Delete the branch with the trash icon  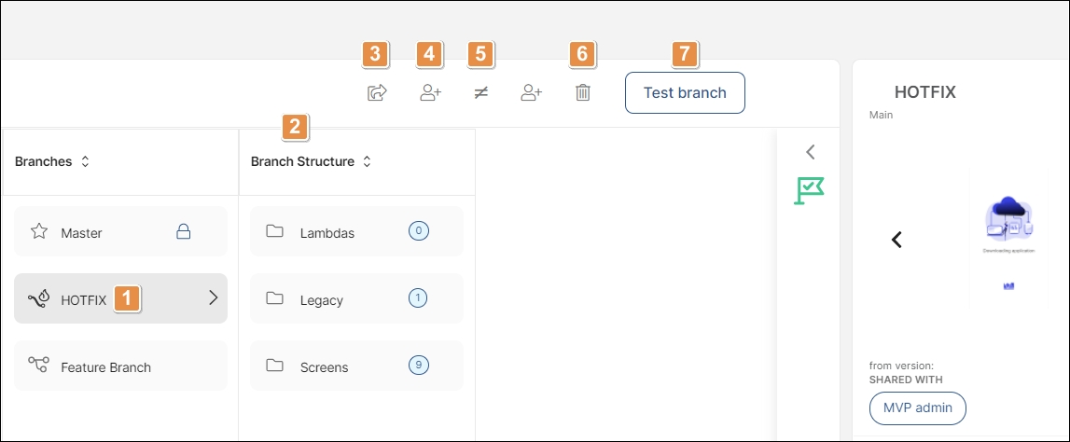(x=582, y=92)
